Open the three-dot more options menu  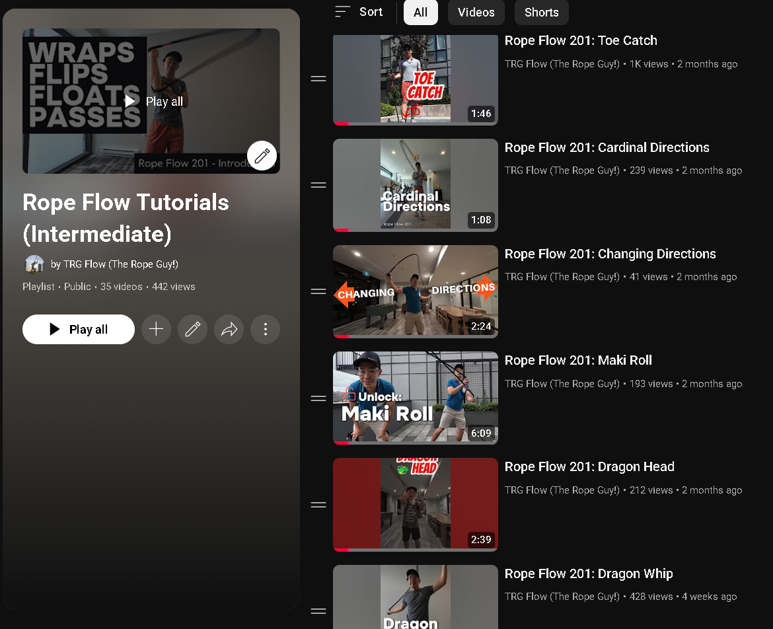click(x=265, y=329)
